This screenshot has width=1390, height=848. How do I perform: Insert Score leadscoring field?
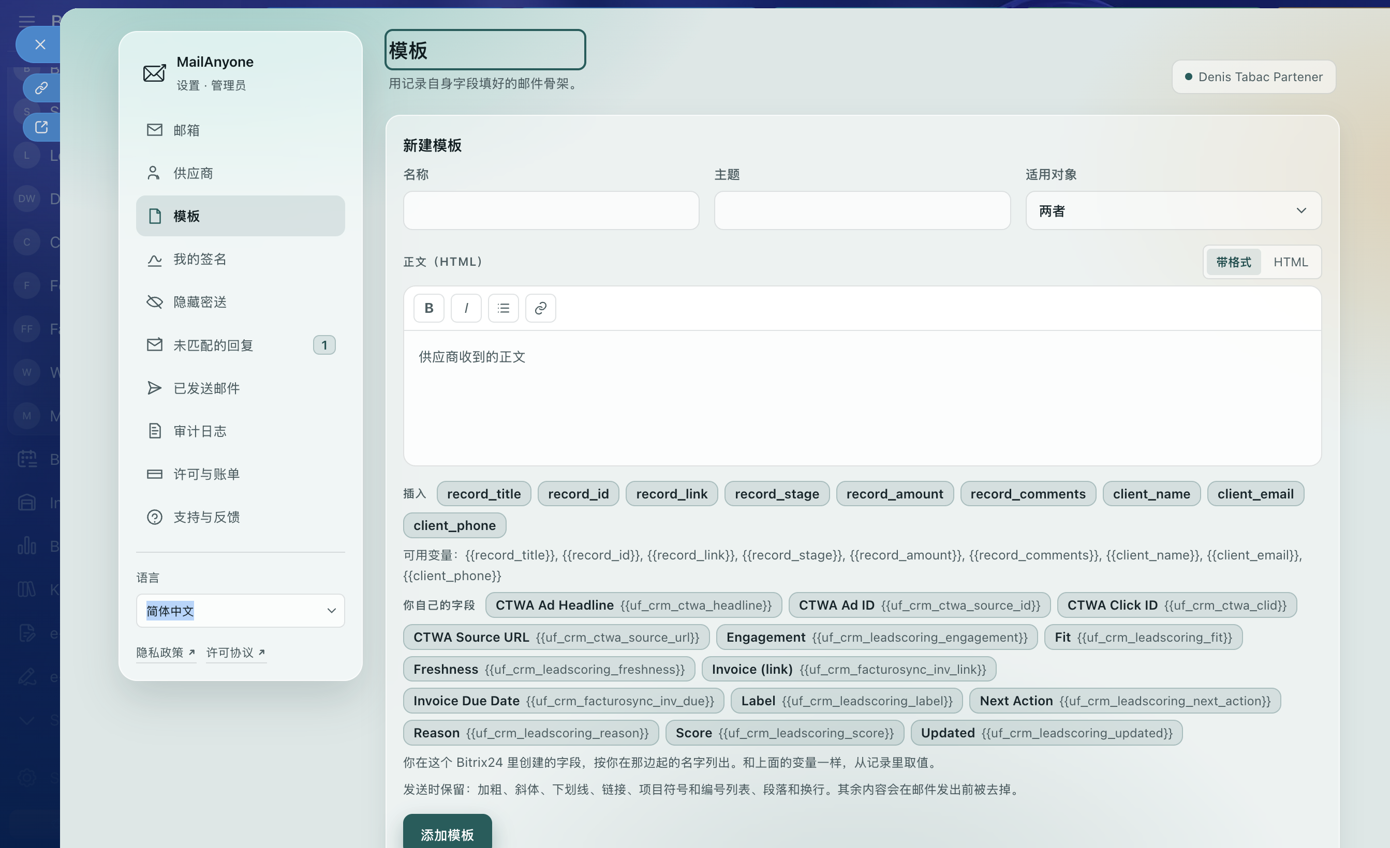point(785,732)
